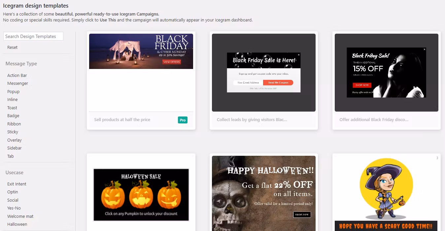Open the Search Design Templates input field
445x231 pixels.
coord(33,36)
